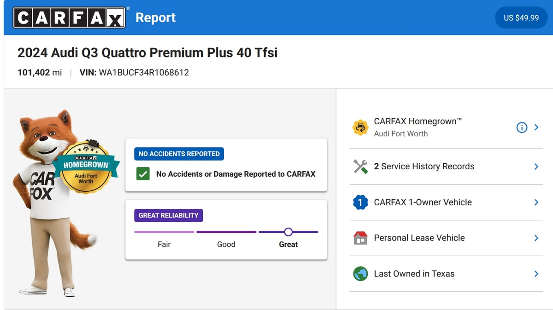Click the CARFAX Homegrown yellow car badge icon
553x310 pixels.
click(x=360, y=127)
